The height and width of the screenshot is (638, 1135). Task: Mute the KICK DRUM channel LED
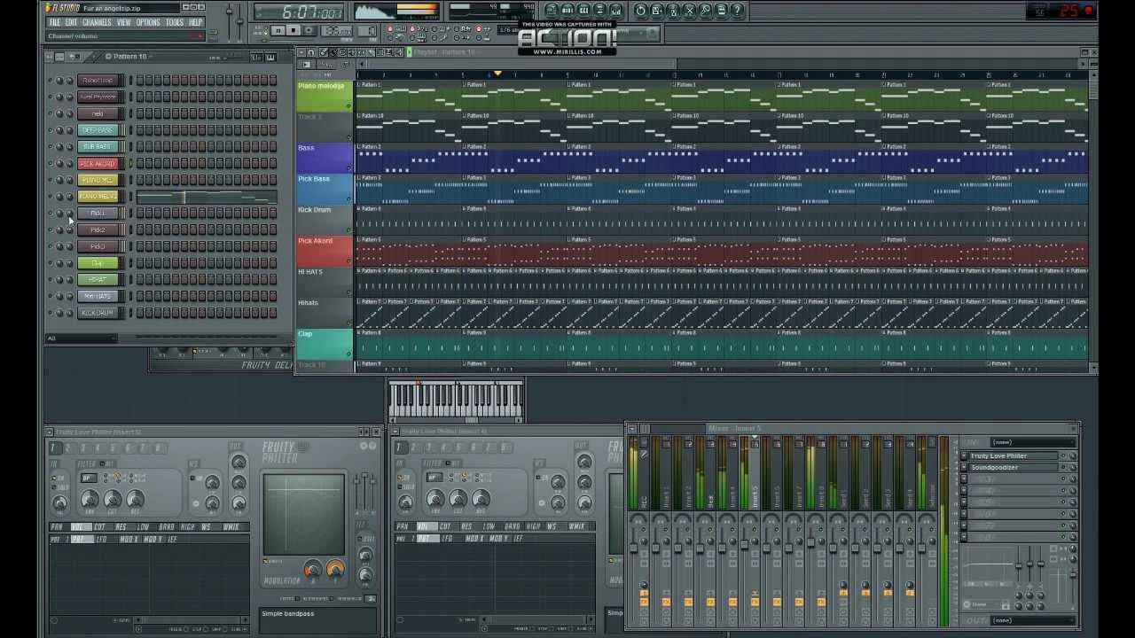pyautogui.click(x=50, y=313)
